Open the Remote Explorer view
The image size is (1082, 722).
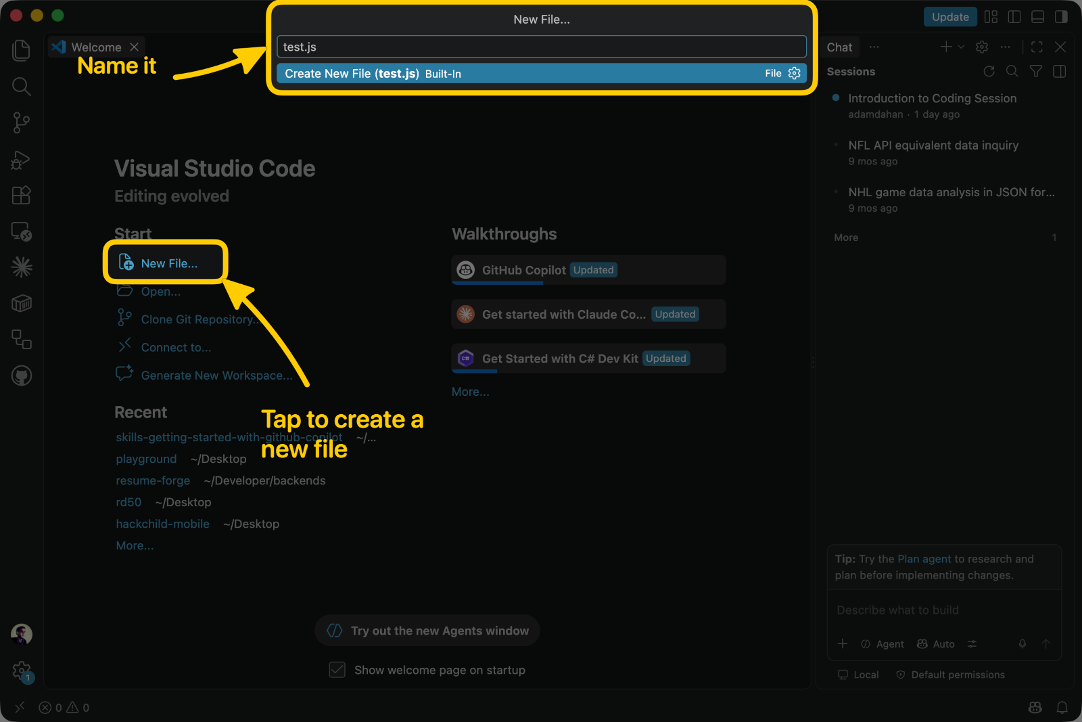(x=22, y=231)
